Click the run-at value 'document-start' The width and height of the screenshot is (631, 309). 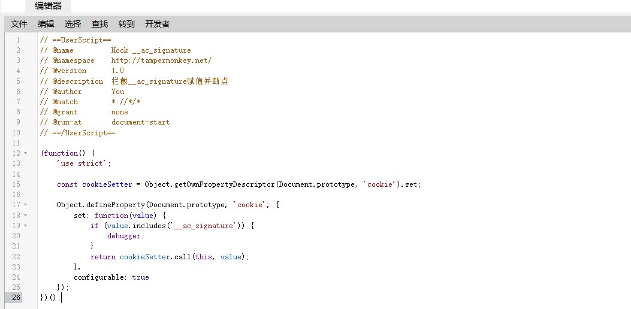click(140, 122)
